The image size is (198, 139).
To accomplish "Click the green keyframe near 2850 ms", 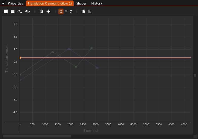I will pos(92,48).
